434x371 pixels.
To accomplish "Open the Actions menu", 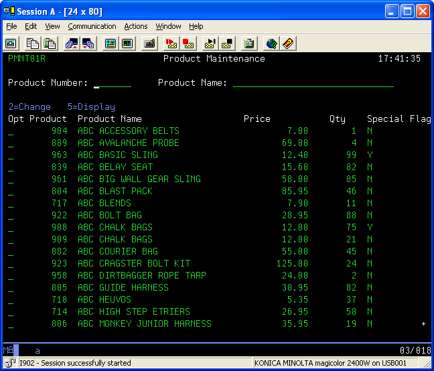I will 135,26.
